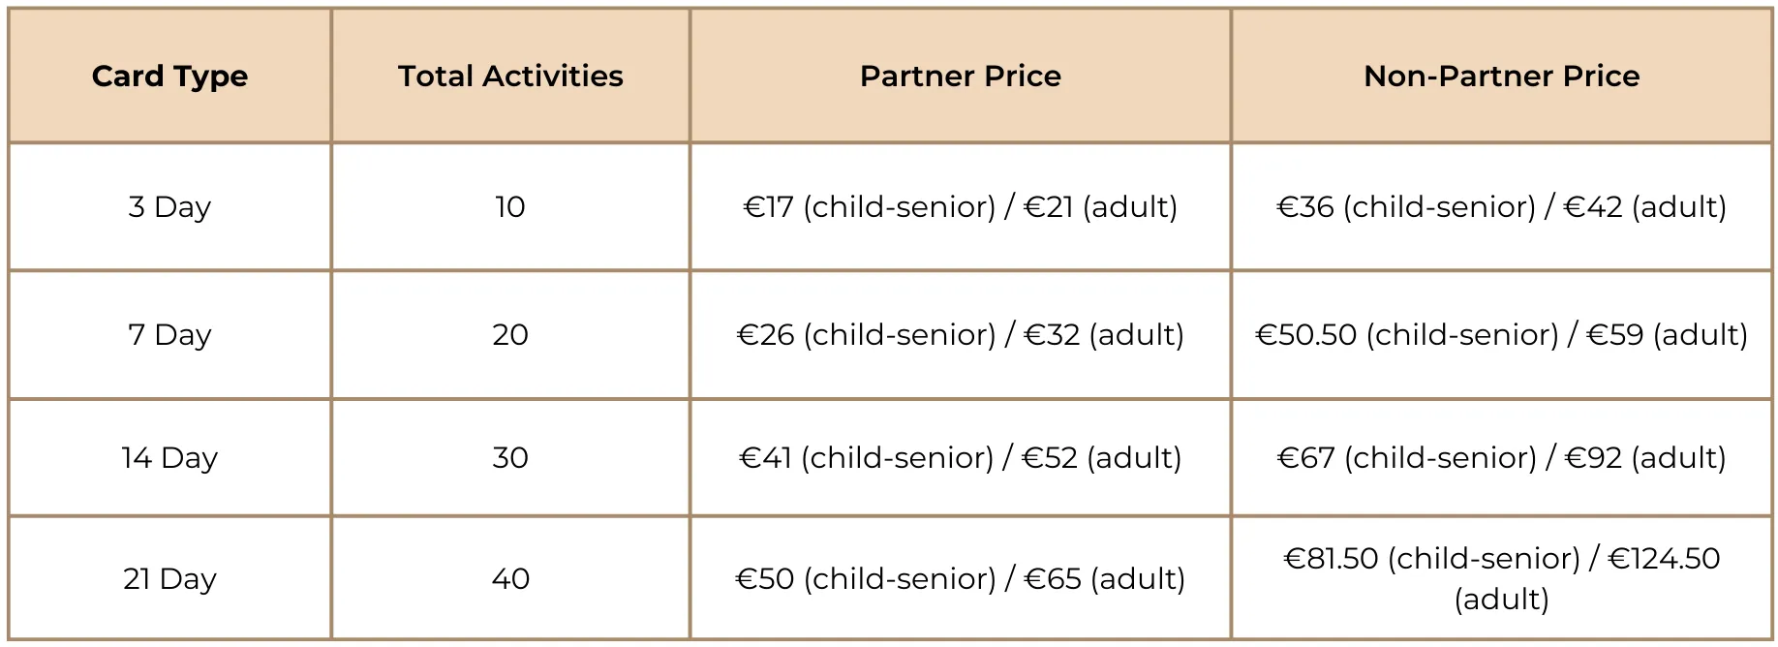Select the cell showing 40 total activities
Image resolution: width=1778 pixels, height=647 pixels.
510,578
